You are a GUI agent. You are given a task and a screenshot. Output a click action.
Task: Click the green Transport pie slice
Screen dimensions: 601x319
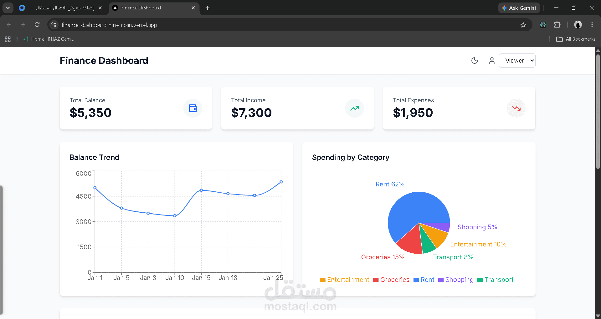pos(426,244)
